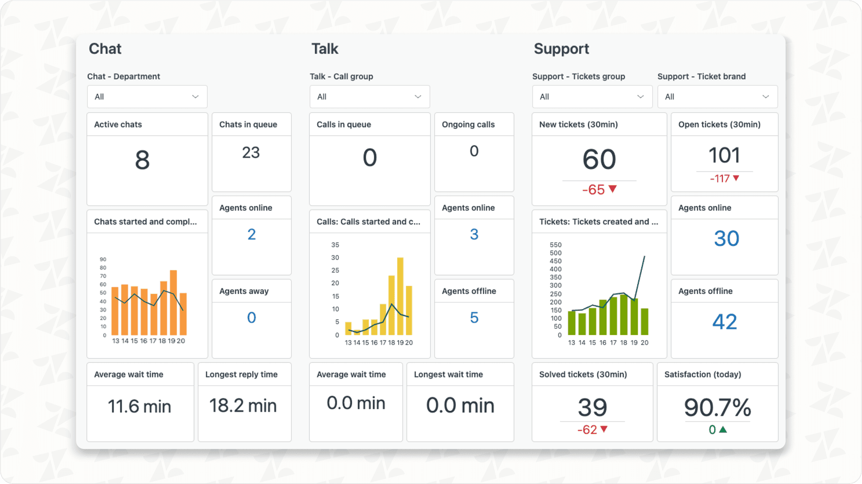Click the New tickets (30min) value 60
This screenshot has width=862, height=484.
click(598, 159)
